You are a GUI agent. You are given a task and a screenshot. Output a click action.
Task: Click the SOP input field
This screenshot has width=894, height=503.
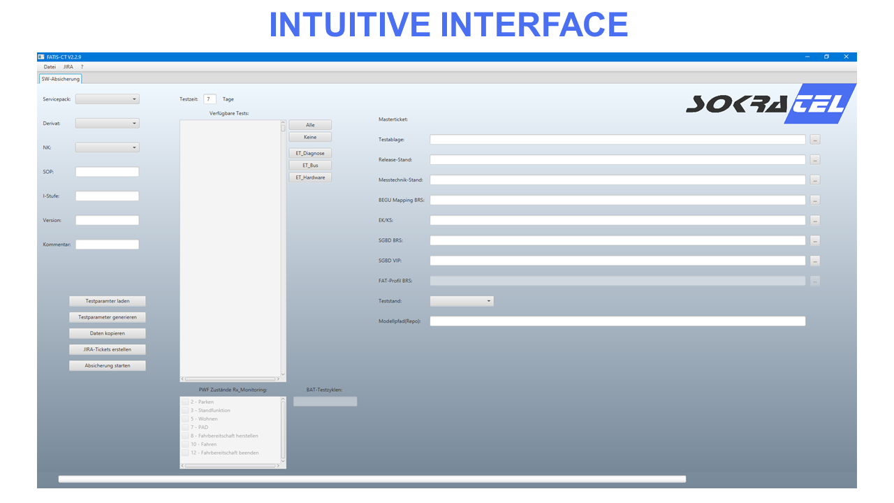108,172
